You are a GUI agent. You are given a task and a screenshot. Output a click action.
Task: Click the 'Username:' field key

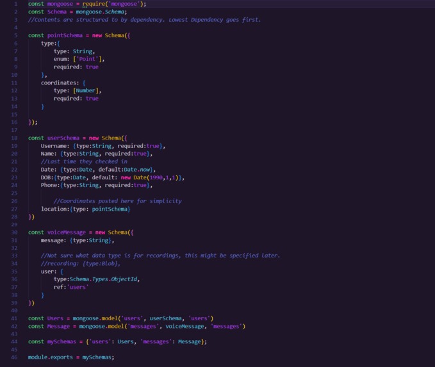pyautogui.click(x=55, y=146)
